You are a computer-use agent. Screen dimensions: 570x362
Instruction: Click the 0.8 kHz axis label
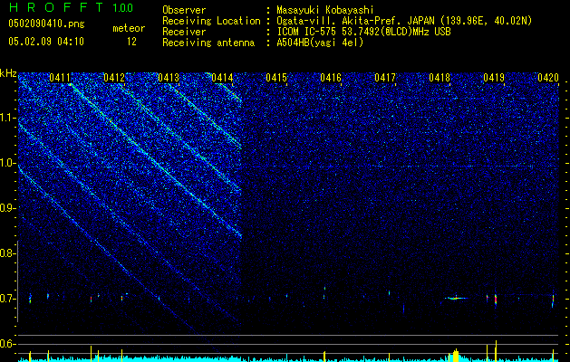click(7, 253)
